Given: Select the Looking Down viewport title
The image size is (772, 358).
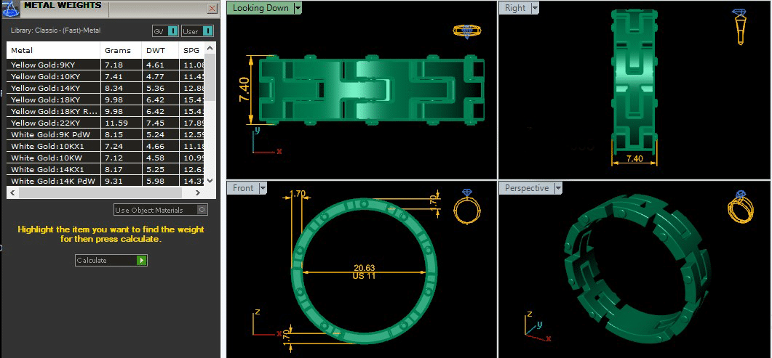Looking at the screenshot, I should tap(261, 8).
